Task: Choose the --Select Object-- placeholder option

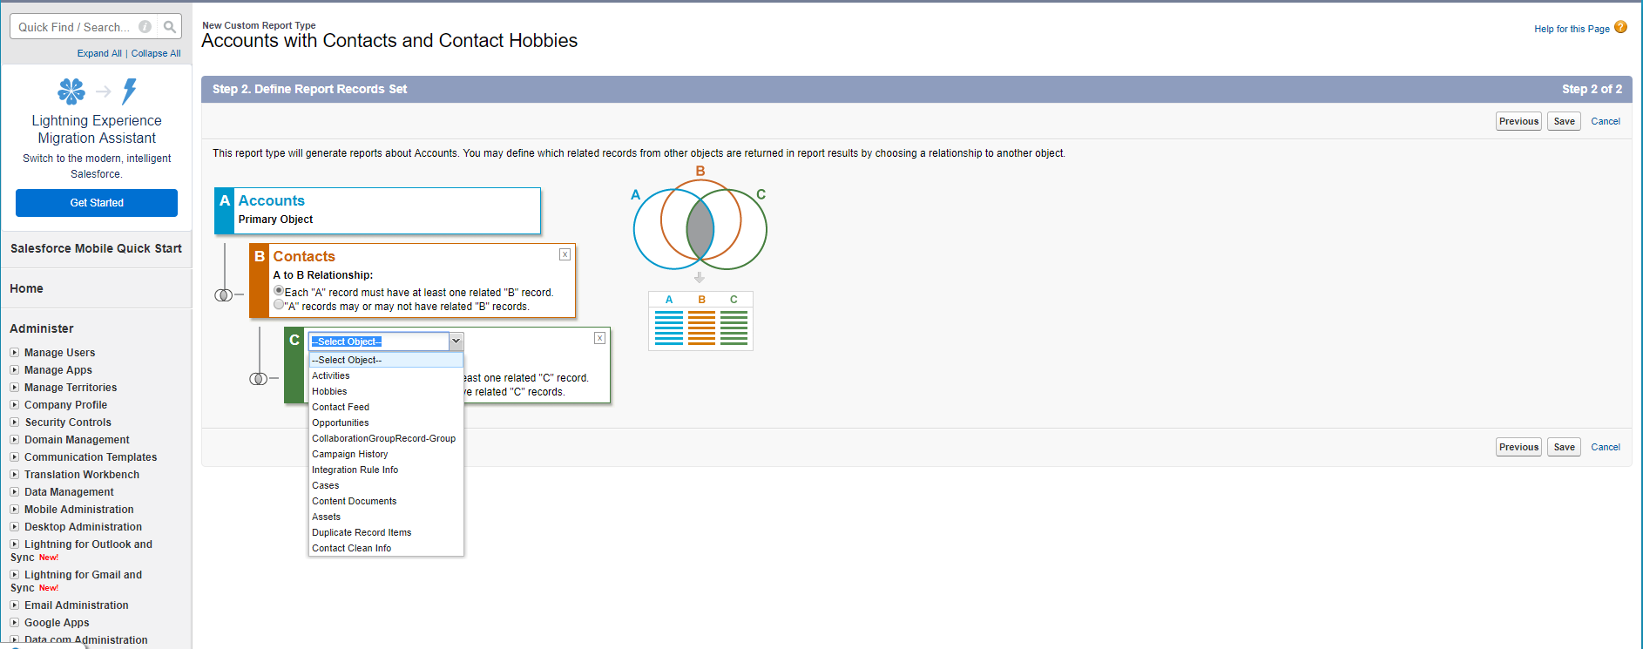Action: click(x=386, y=360)
